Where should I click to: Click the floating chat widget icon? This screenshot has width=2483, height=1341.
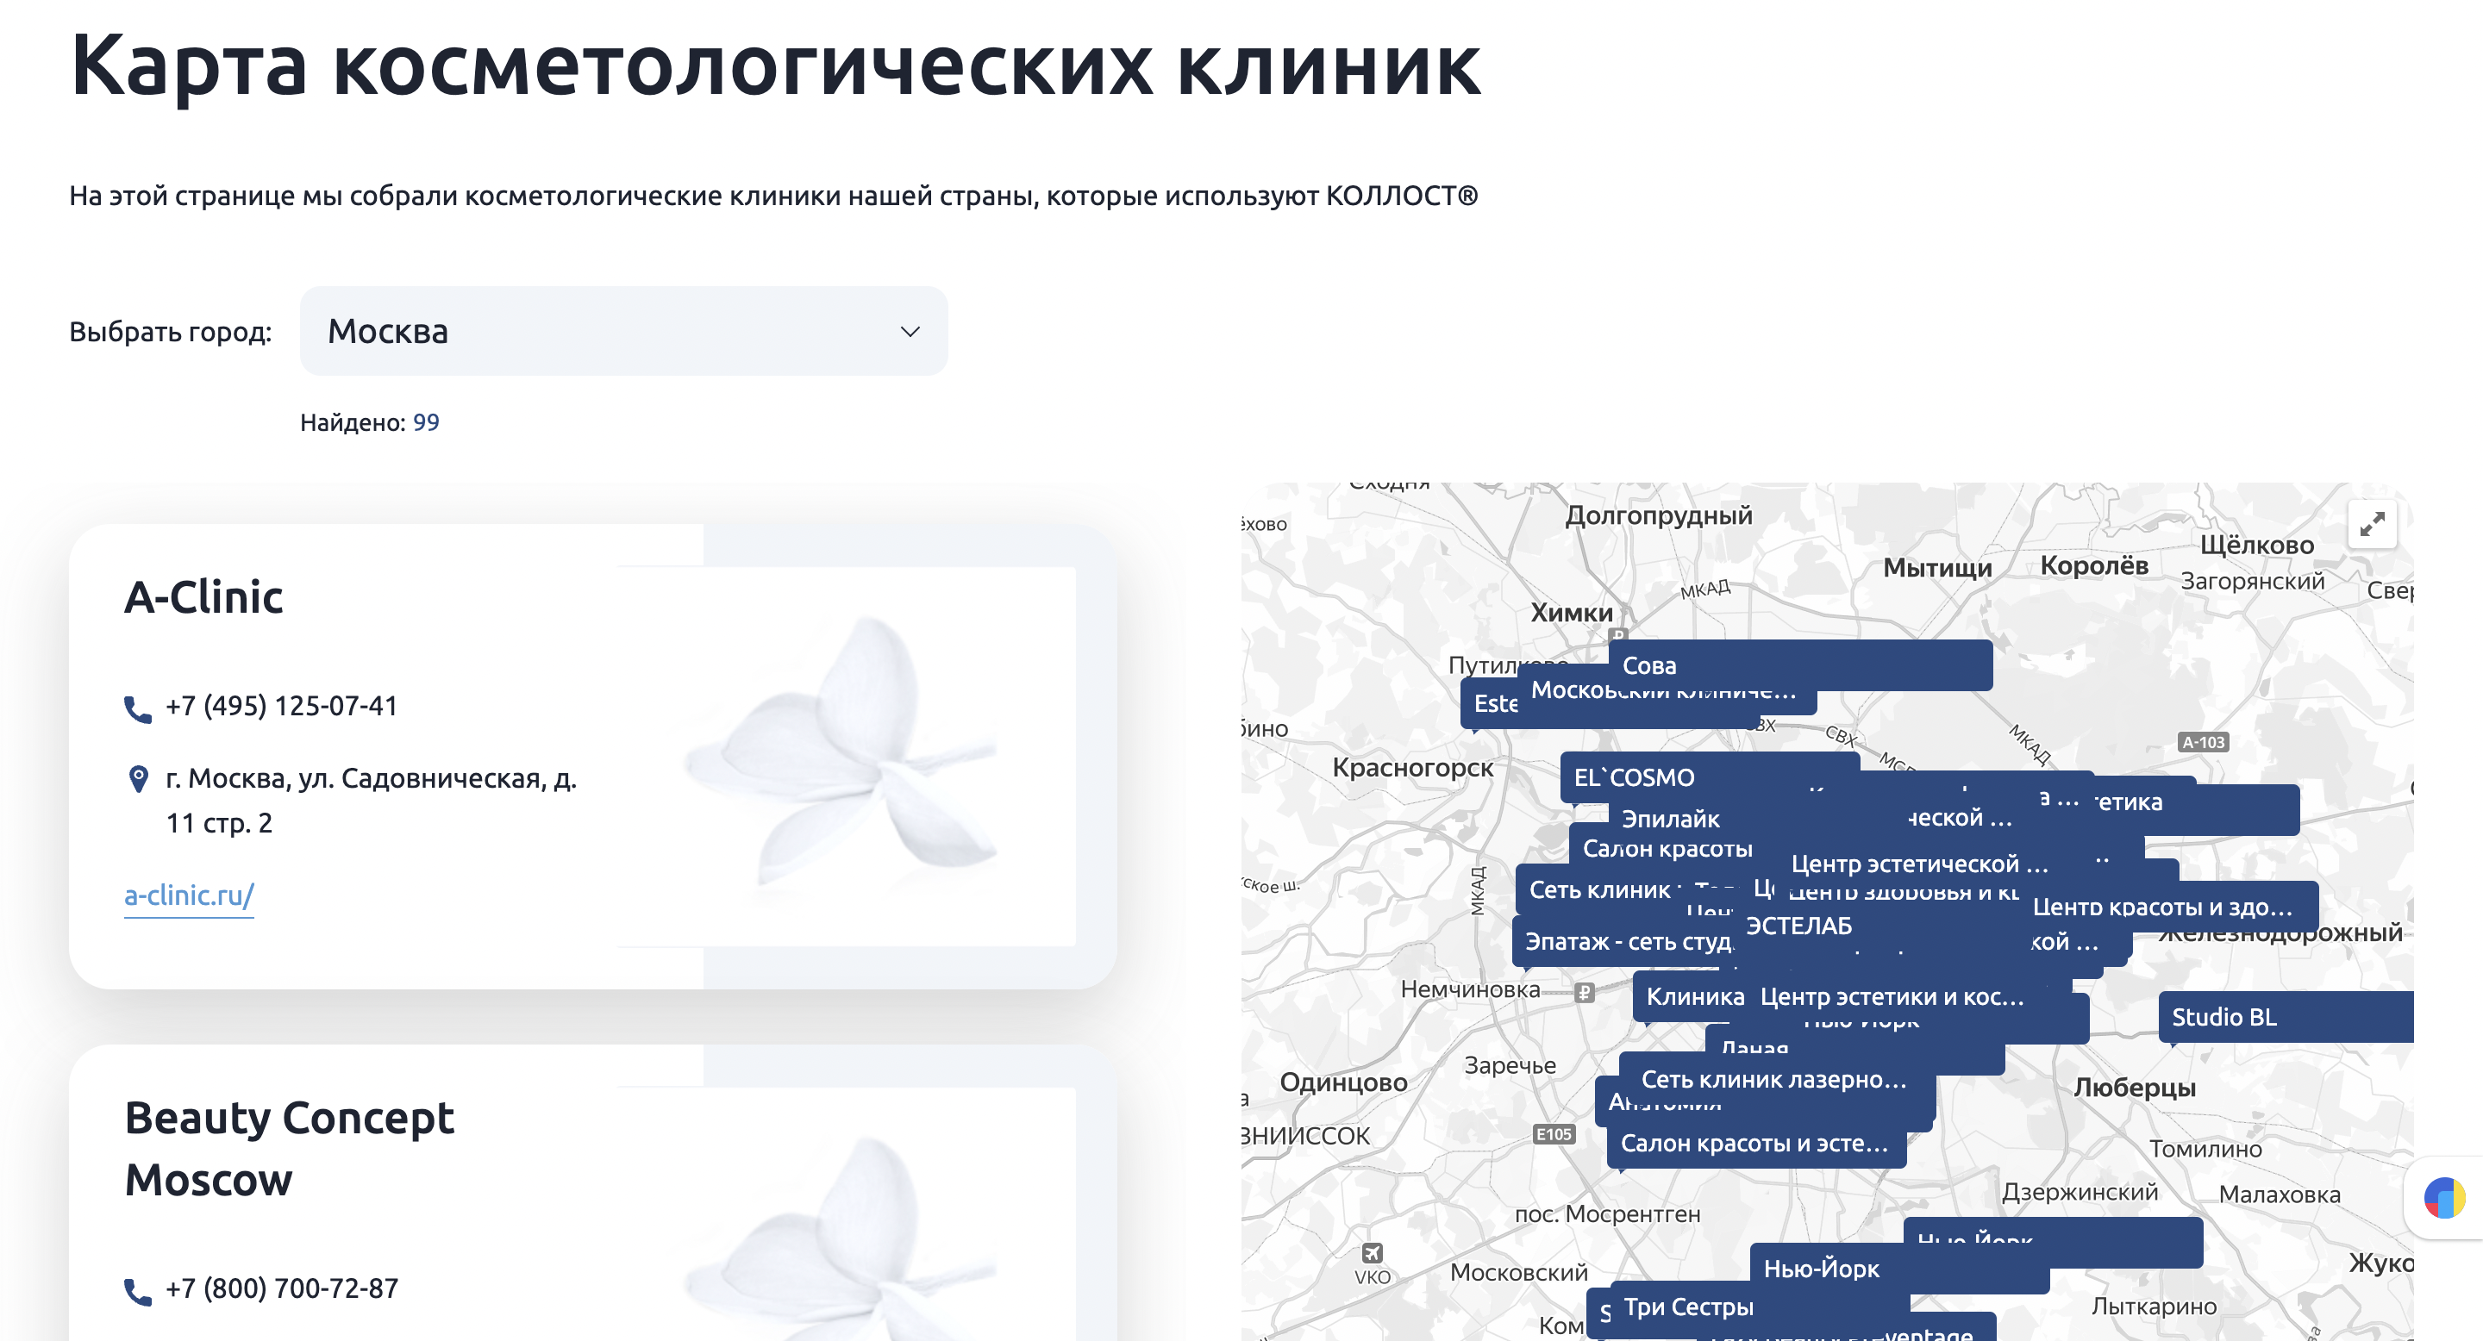click(x=2444, y=1199)
